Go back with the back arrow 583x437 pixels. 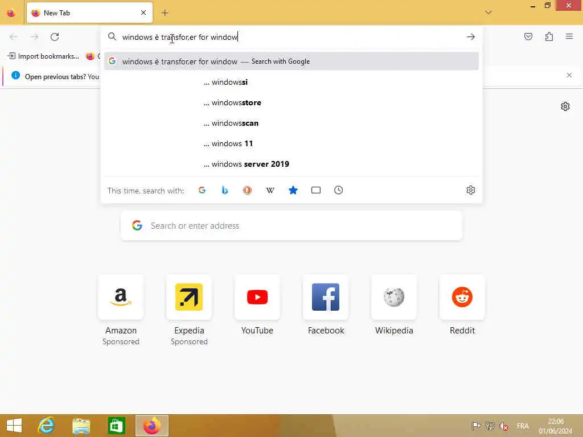point(14,37)
